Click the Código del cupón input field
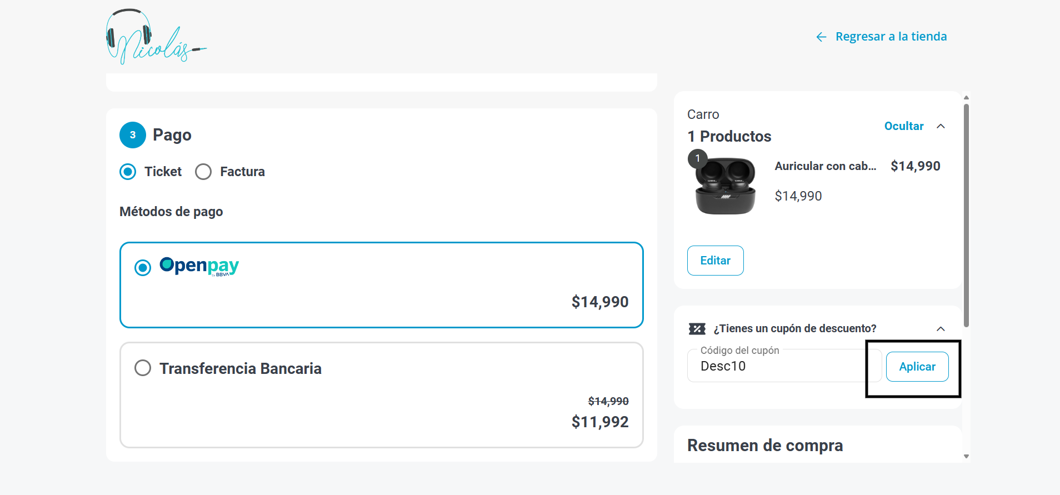The height and width of the screenshot is (495, 1060). 783,366
